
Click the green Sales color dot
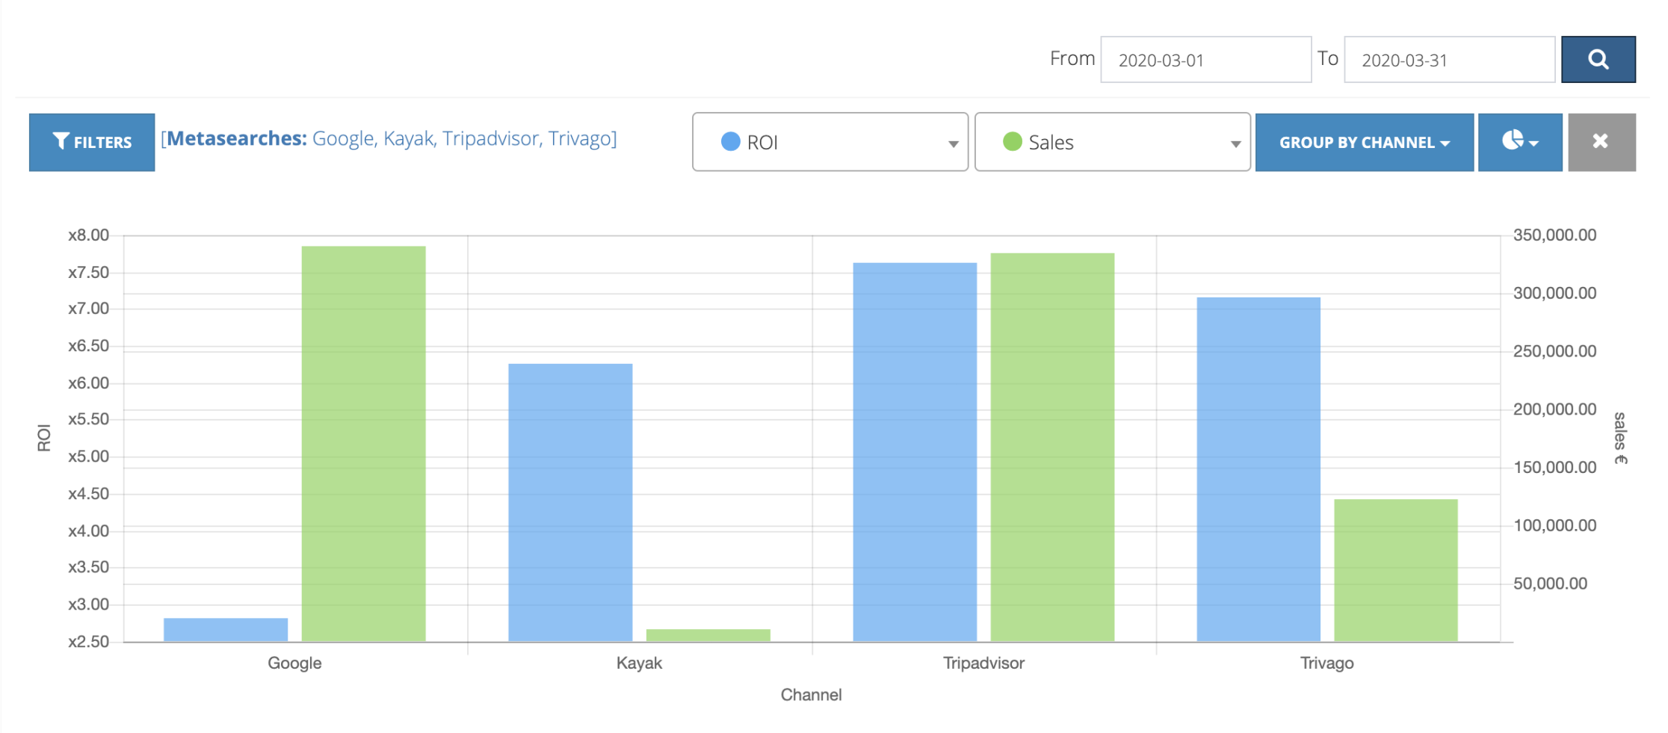click(1013, 141)
